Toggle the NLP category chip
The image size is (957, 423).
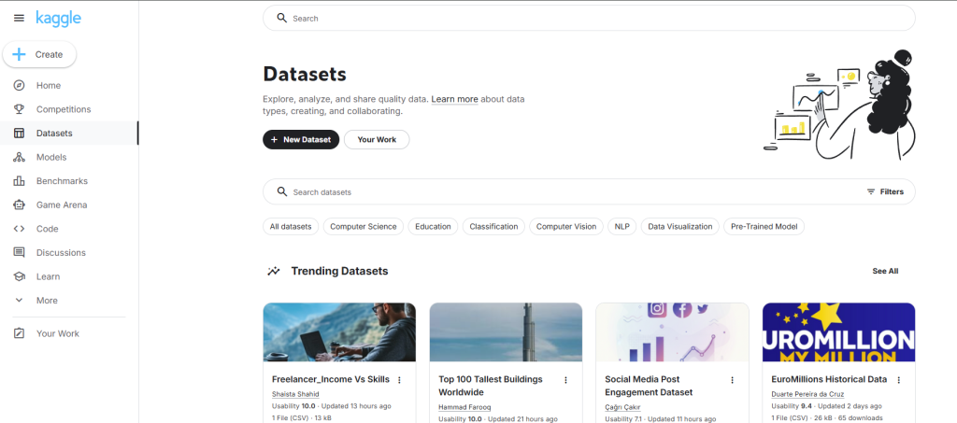coord(621,226)
